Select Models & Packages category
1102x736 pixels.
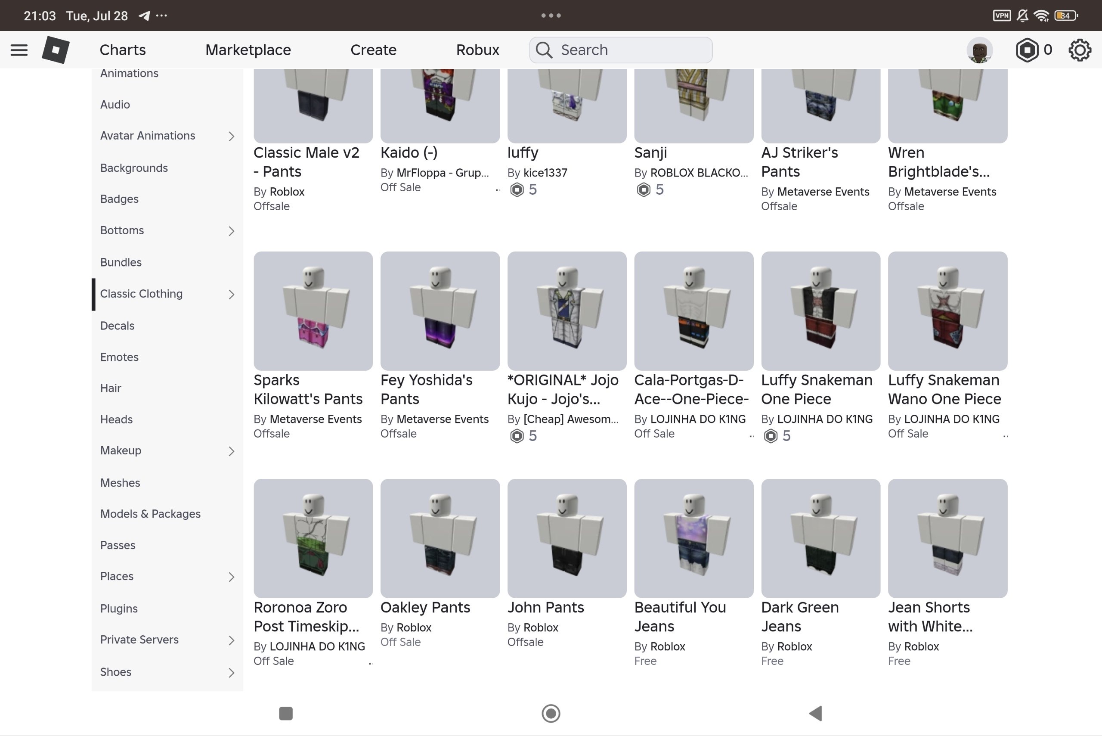coord(150,514)
